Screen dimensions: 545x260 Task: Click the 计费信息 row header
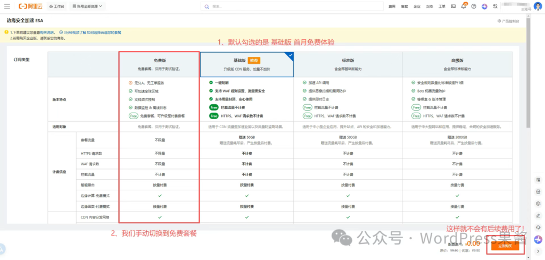[x=59, y=172]
